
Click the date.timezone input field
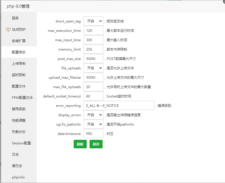click(93, 134)
